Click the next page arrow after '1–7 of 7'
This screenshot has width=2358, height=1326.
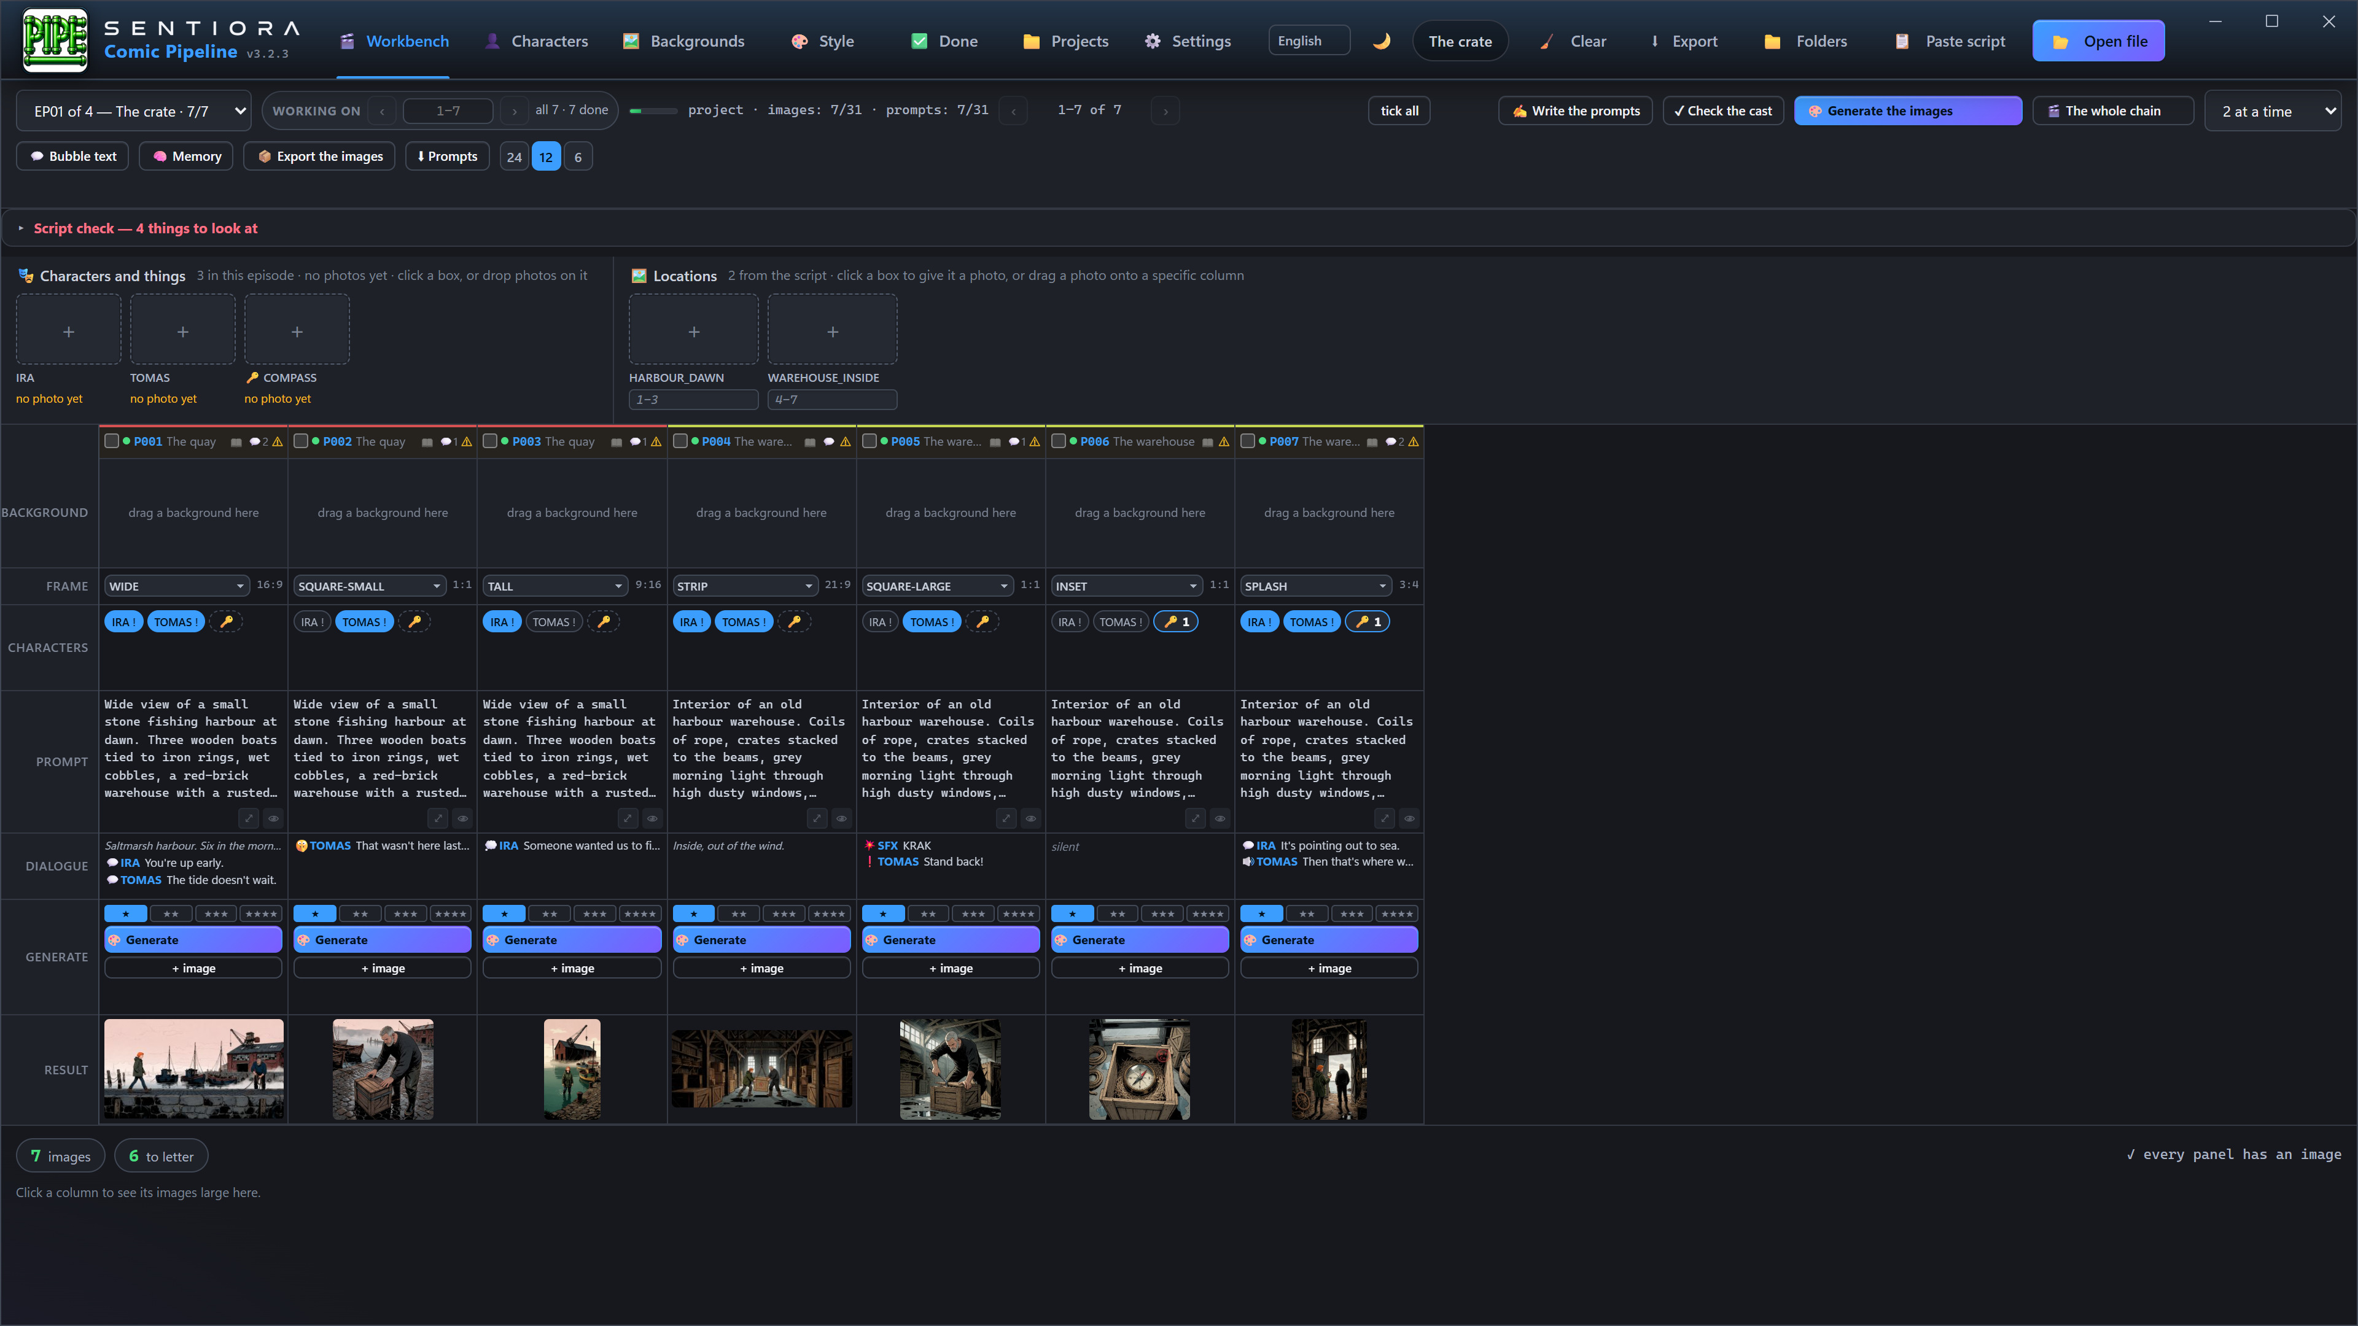click(x=1165, y=110)
